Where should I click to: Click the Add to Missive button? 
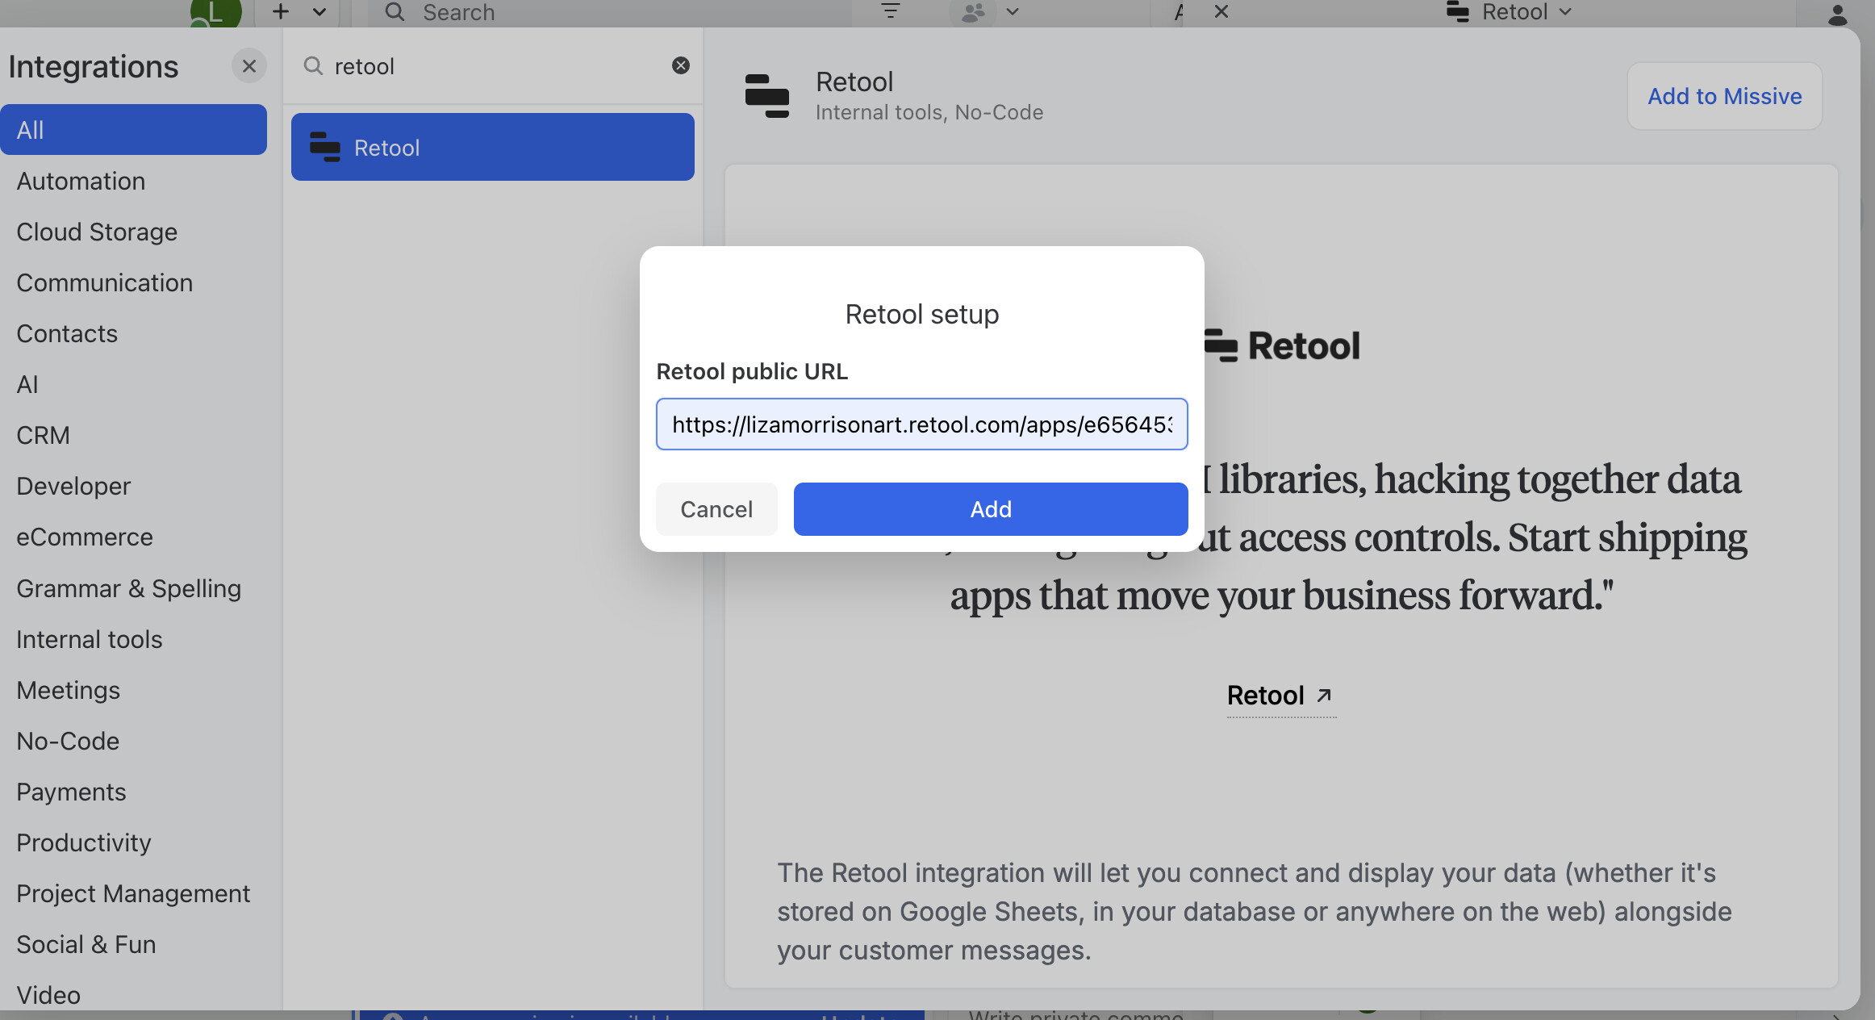[x=1724, y=96]
